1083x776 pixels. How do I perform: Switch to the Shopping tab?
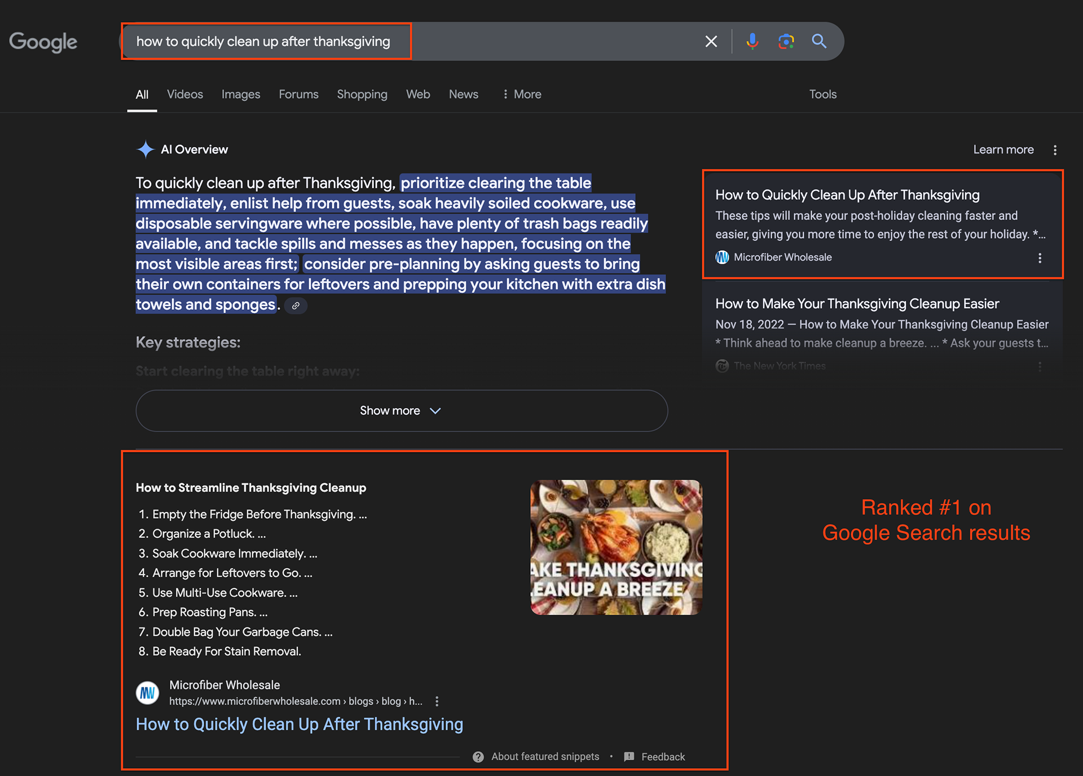point(362,94)
